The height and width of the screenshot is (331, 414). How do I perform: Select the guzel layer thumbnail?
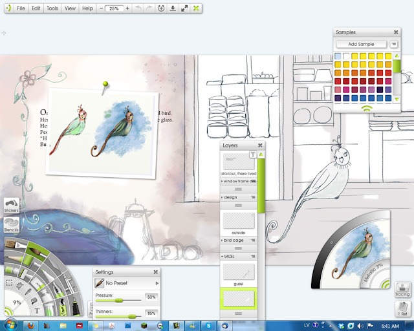point(239,272)
